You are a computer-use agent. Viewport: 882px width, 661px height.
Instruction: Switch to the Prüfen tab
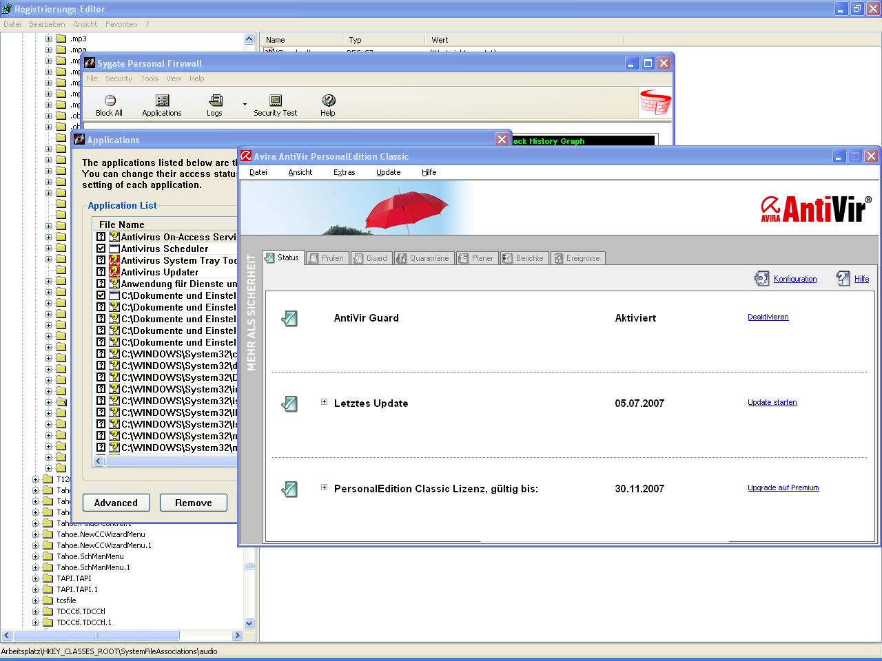click(x=326, y=258)
